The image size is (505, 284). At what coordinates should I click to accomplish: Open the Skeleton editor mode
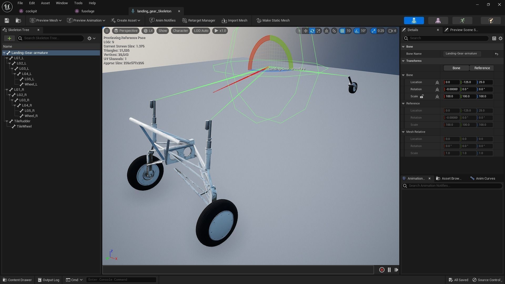point(414,21)
